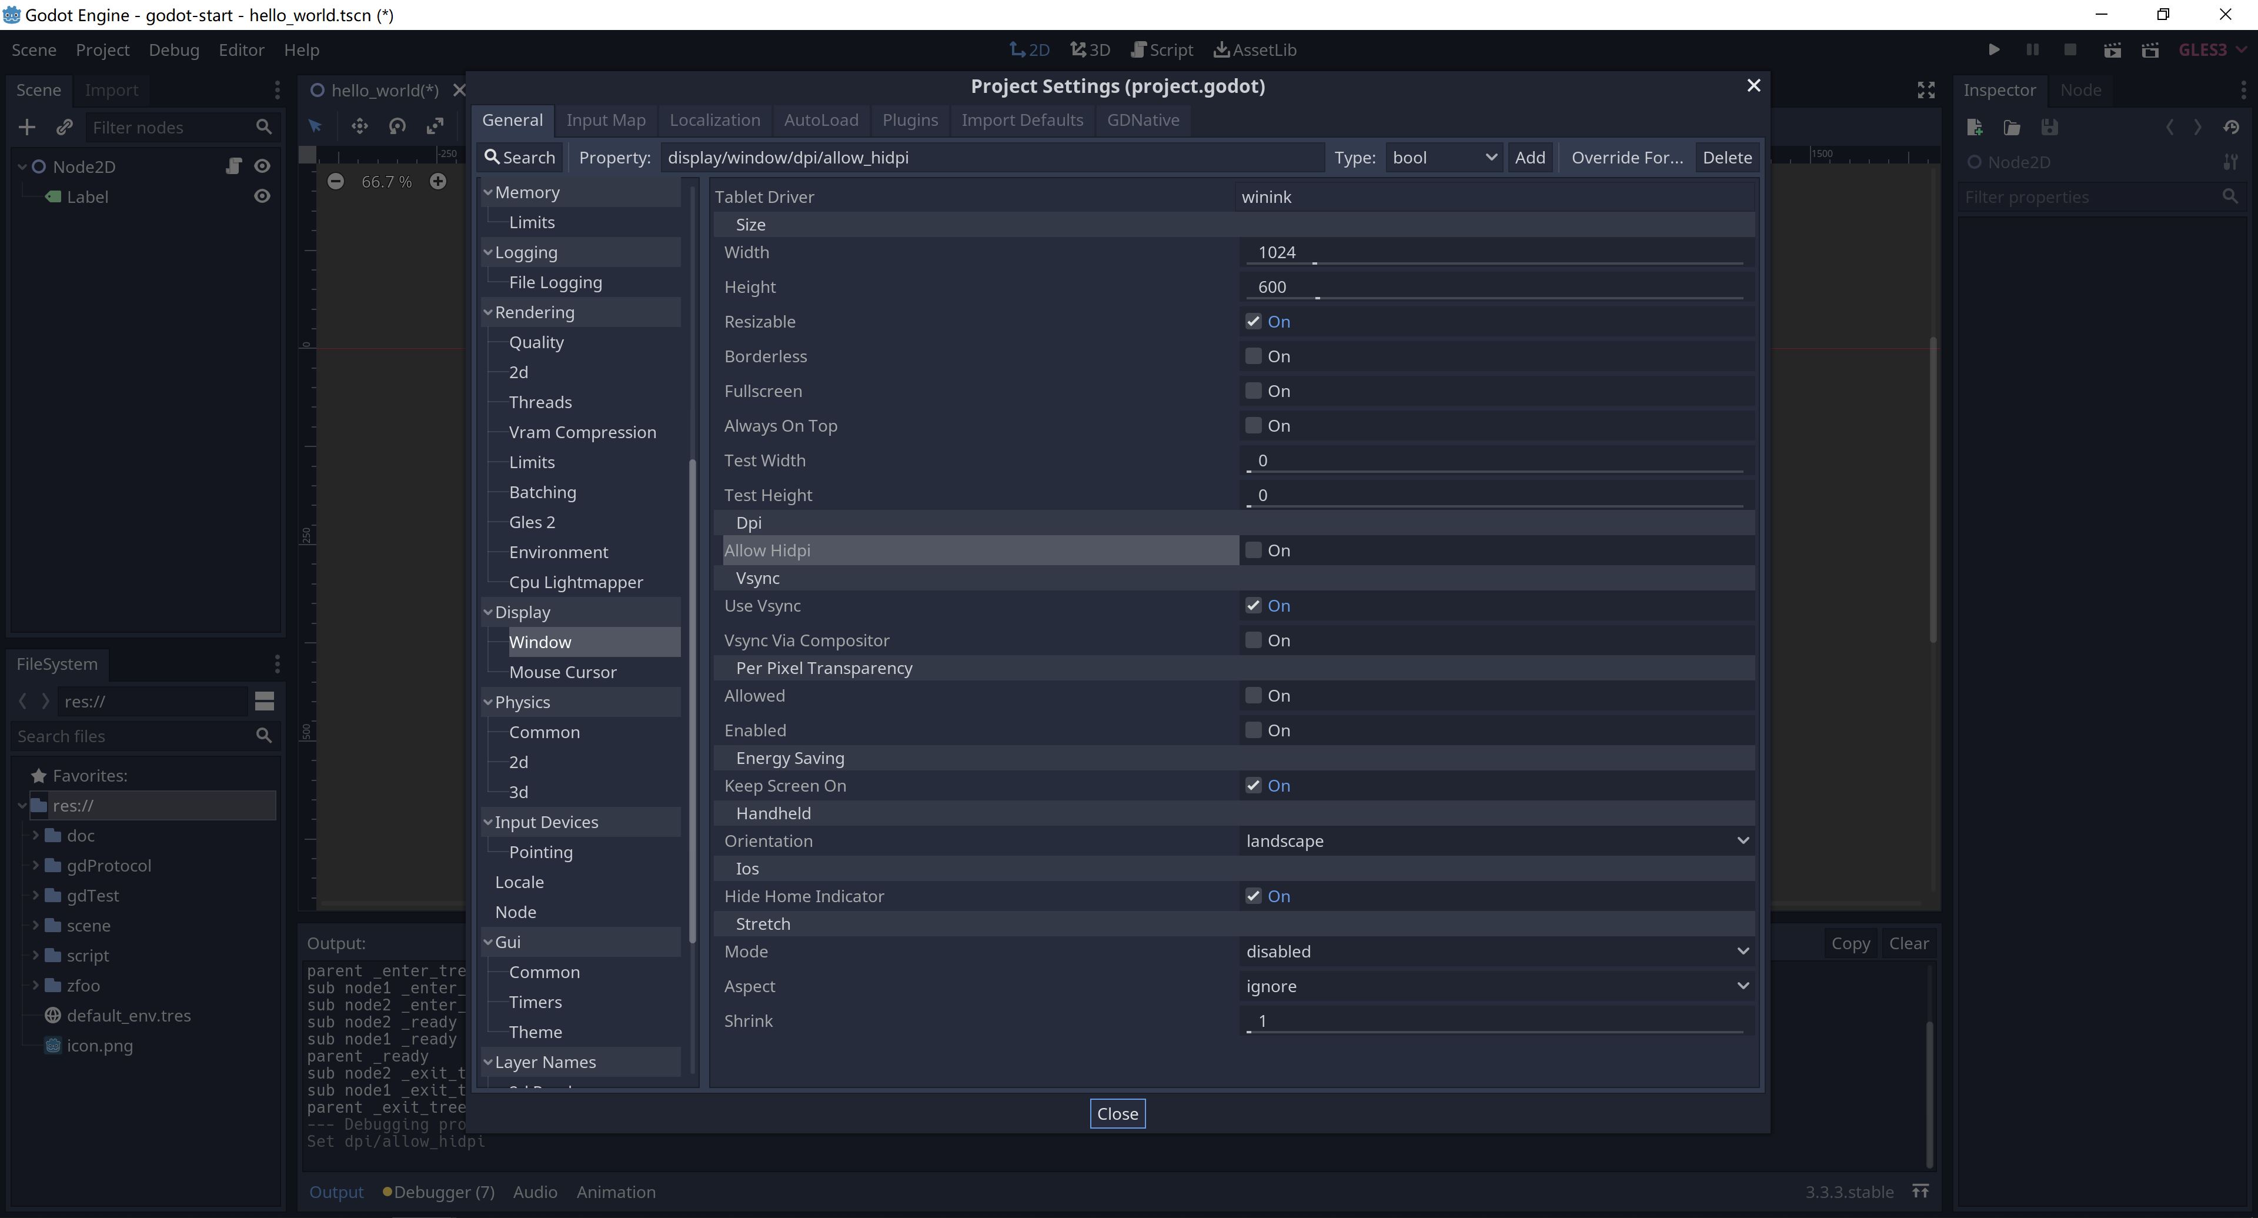Click the instance scene link icon
This screenshot has width=2258, height=1218.
pyautogui.click(x=64, y=127)
